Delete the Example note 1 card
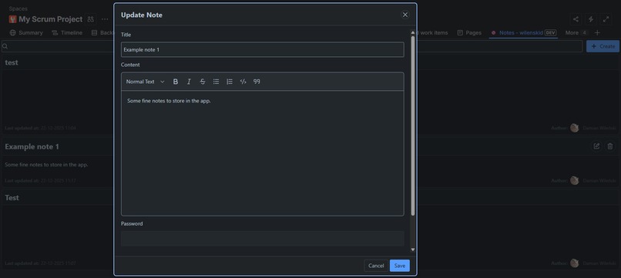Screen dimensions: 621x278 tap(610, 146)
